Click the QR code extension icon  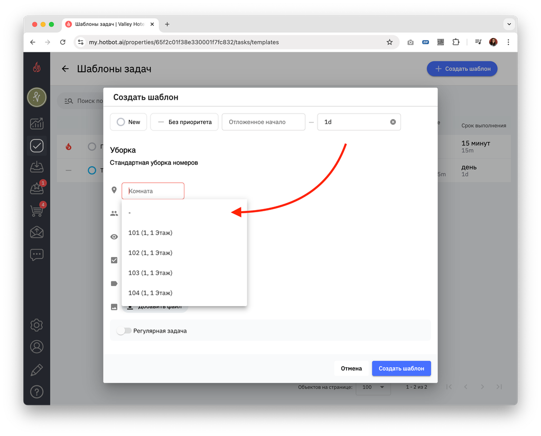(x=441, y=42)
